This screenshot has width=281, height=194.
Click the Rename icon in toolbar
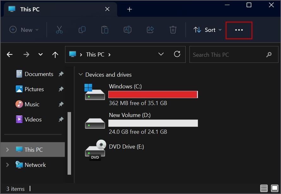[128, 30]
